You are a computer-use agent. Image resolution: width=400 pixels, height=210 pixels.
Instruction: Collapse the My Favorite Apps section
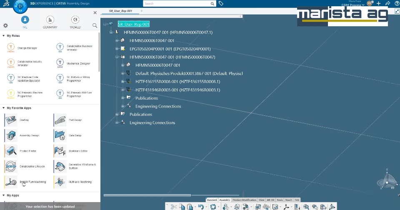tap(4, 108)
